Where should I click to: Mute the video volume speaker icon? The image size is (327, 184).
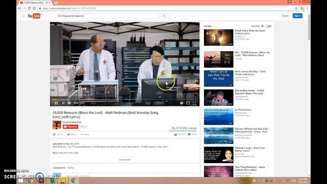[x=69, y=103]
